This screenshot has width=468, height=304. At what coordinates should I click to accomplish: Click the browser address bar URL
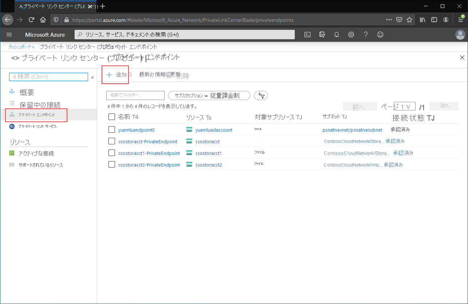pyautogui.click(x=183, y=20)
